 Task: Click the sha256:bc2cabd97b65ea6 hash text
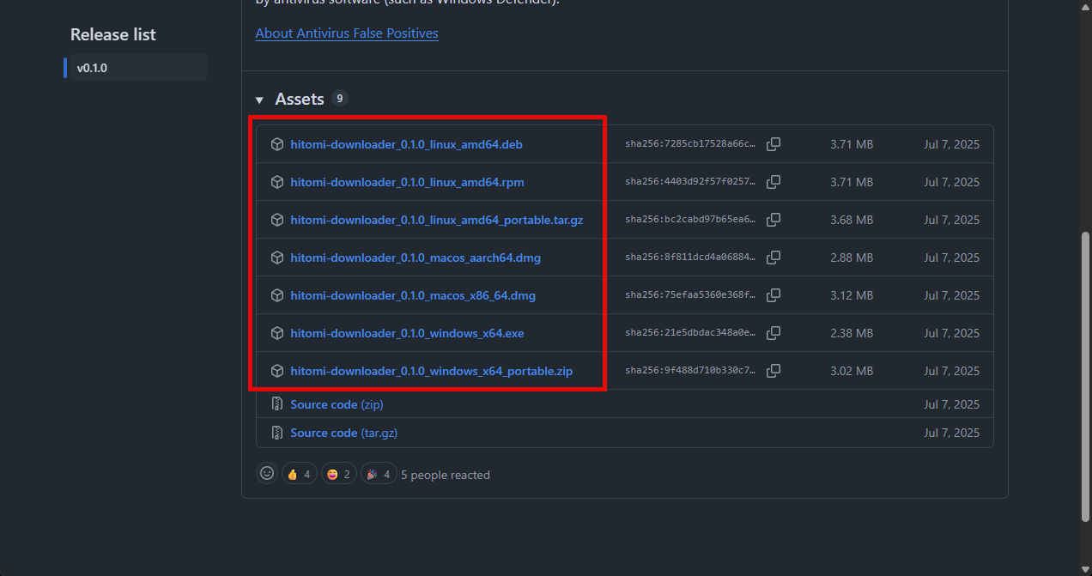(x=690, y=220)
